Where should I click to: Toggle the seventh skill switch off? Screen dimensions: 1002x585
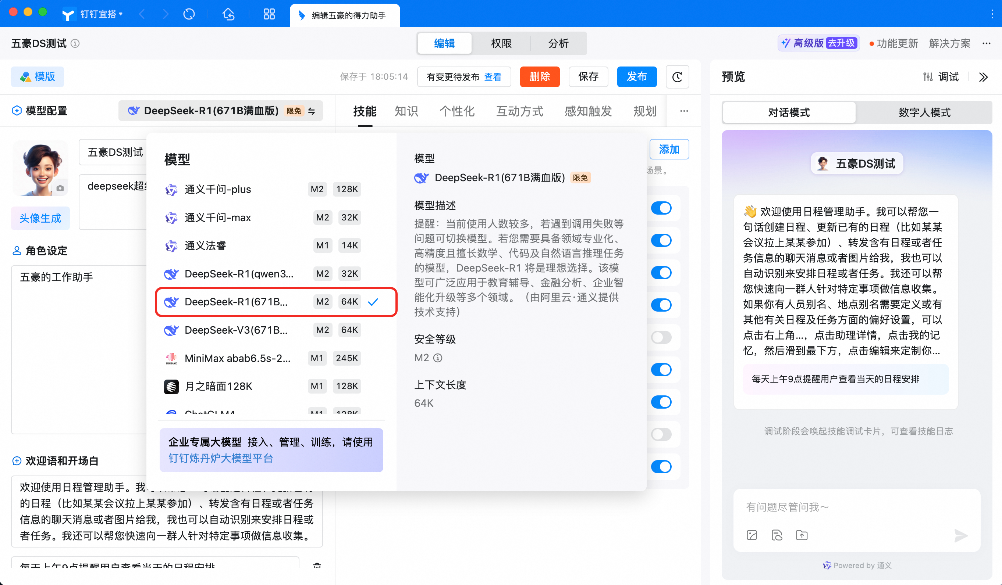(x=662, y=402)
